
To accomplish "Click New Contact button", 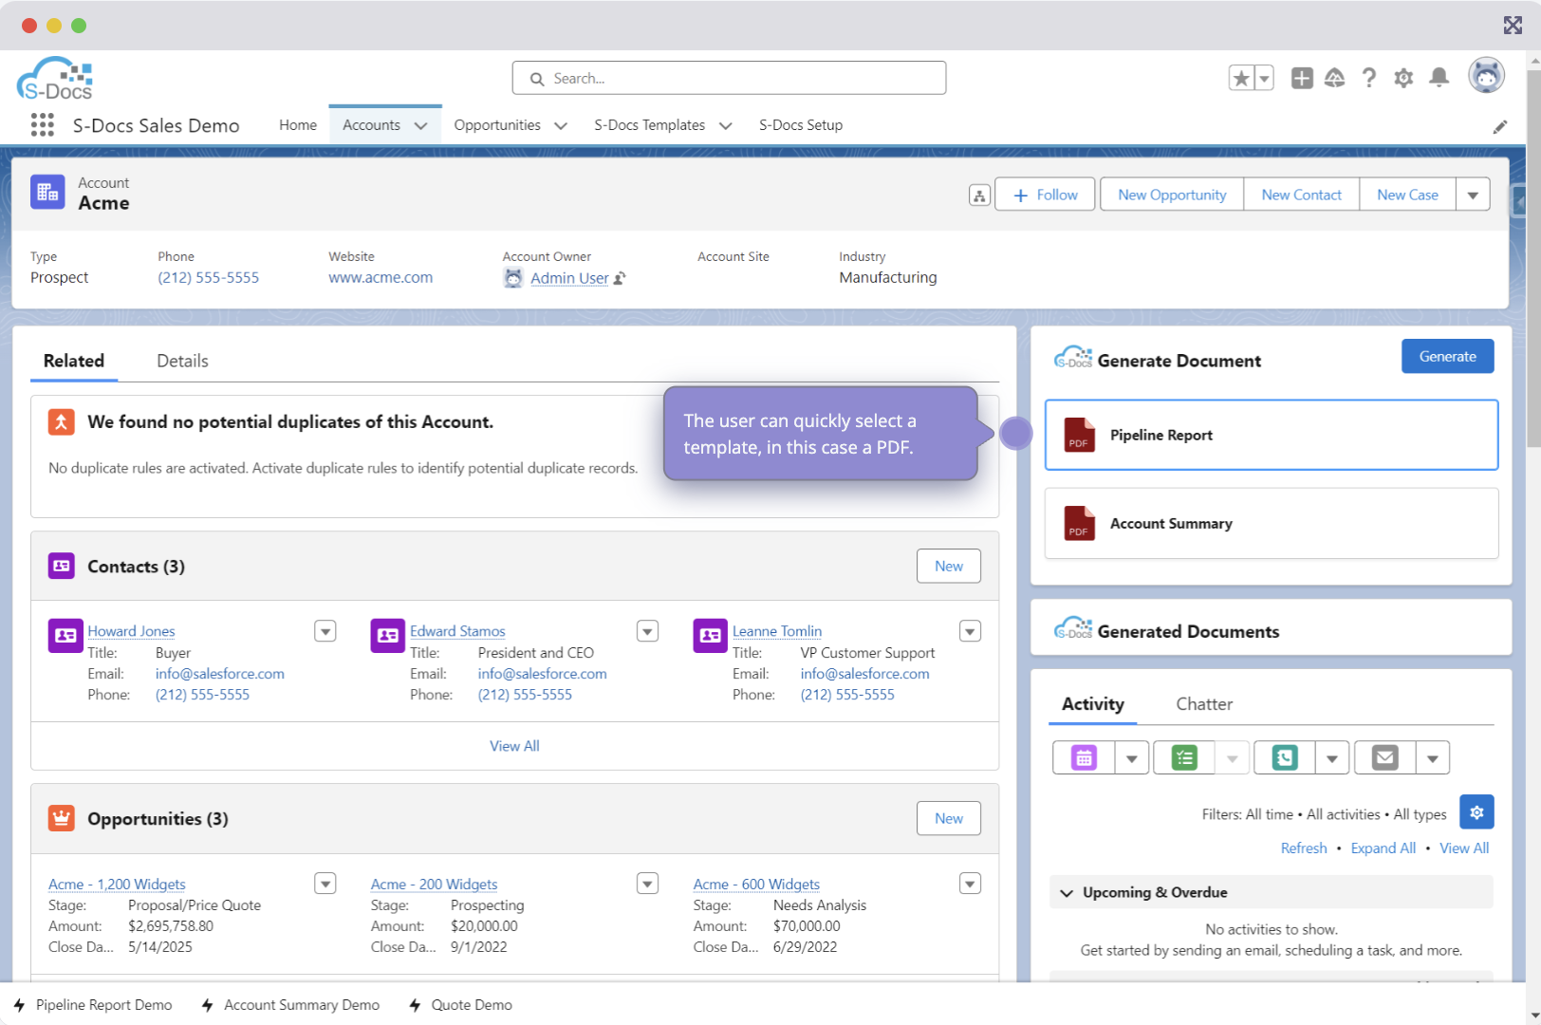I will pyautogui.click(x=1301, y=195).
